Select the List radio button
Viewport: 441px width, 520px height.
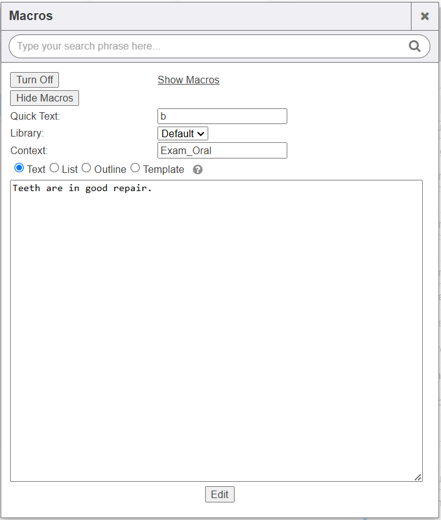coord(54,168)
